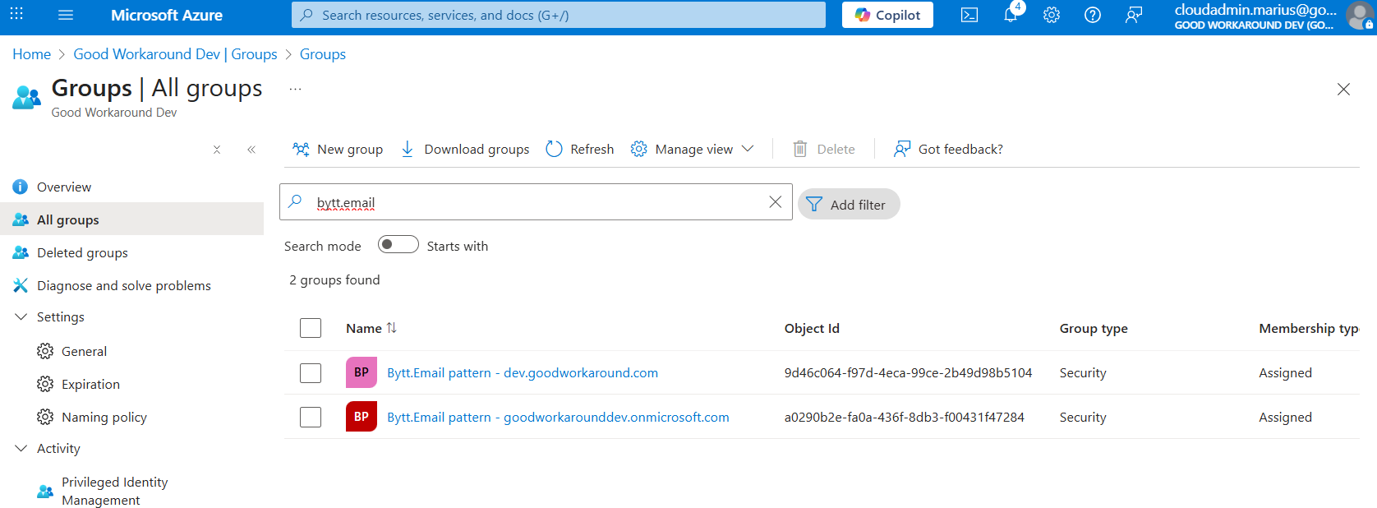Clear the bytt.email search text
Image resolution: width=1377 pixels, height=508 pixels.
click(x=775, y=202)
